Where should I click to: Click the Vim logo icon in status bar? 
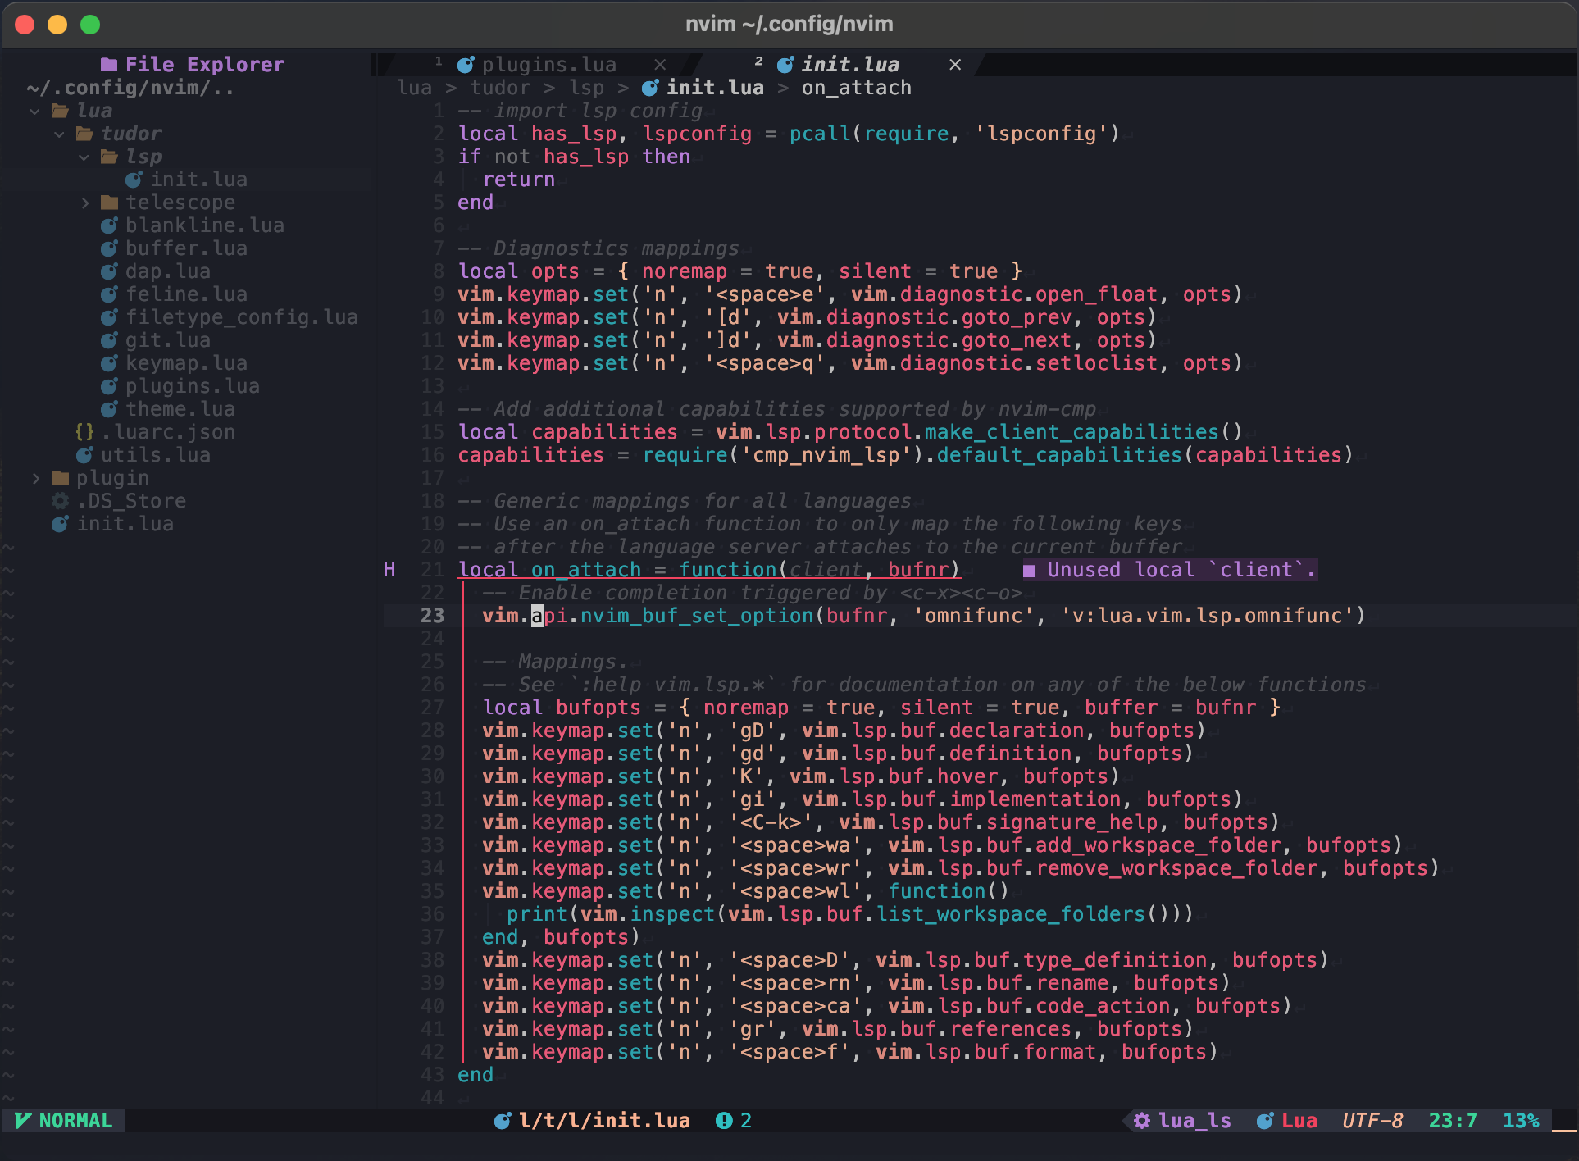[23, 1121]
